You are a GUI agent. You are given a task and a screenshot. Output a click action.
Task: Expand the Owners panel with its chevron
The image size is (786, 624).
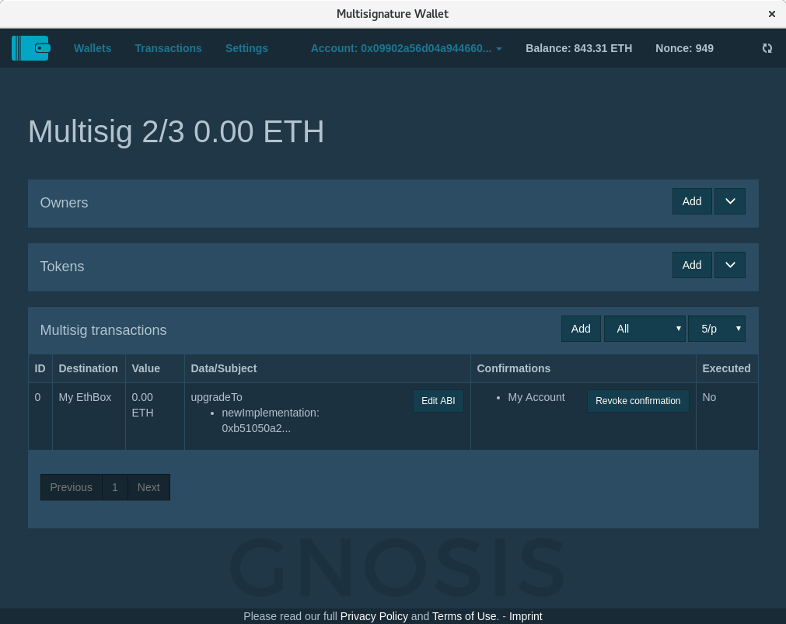(x=730, y=201)
